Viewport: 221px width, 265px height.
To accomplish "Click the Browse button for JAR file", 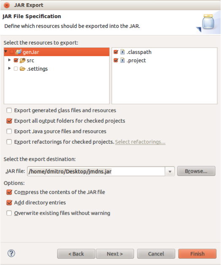I will [x=196, y=171].
